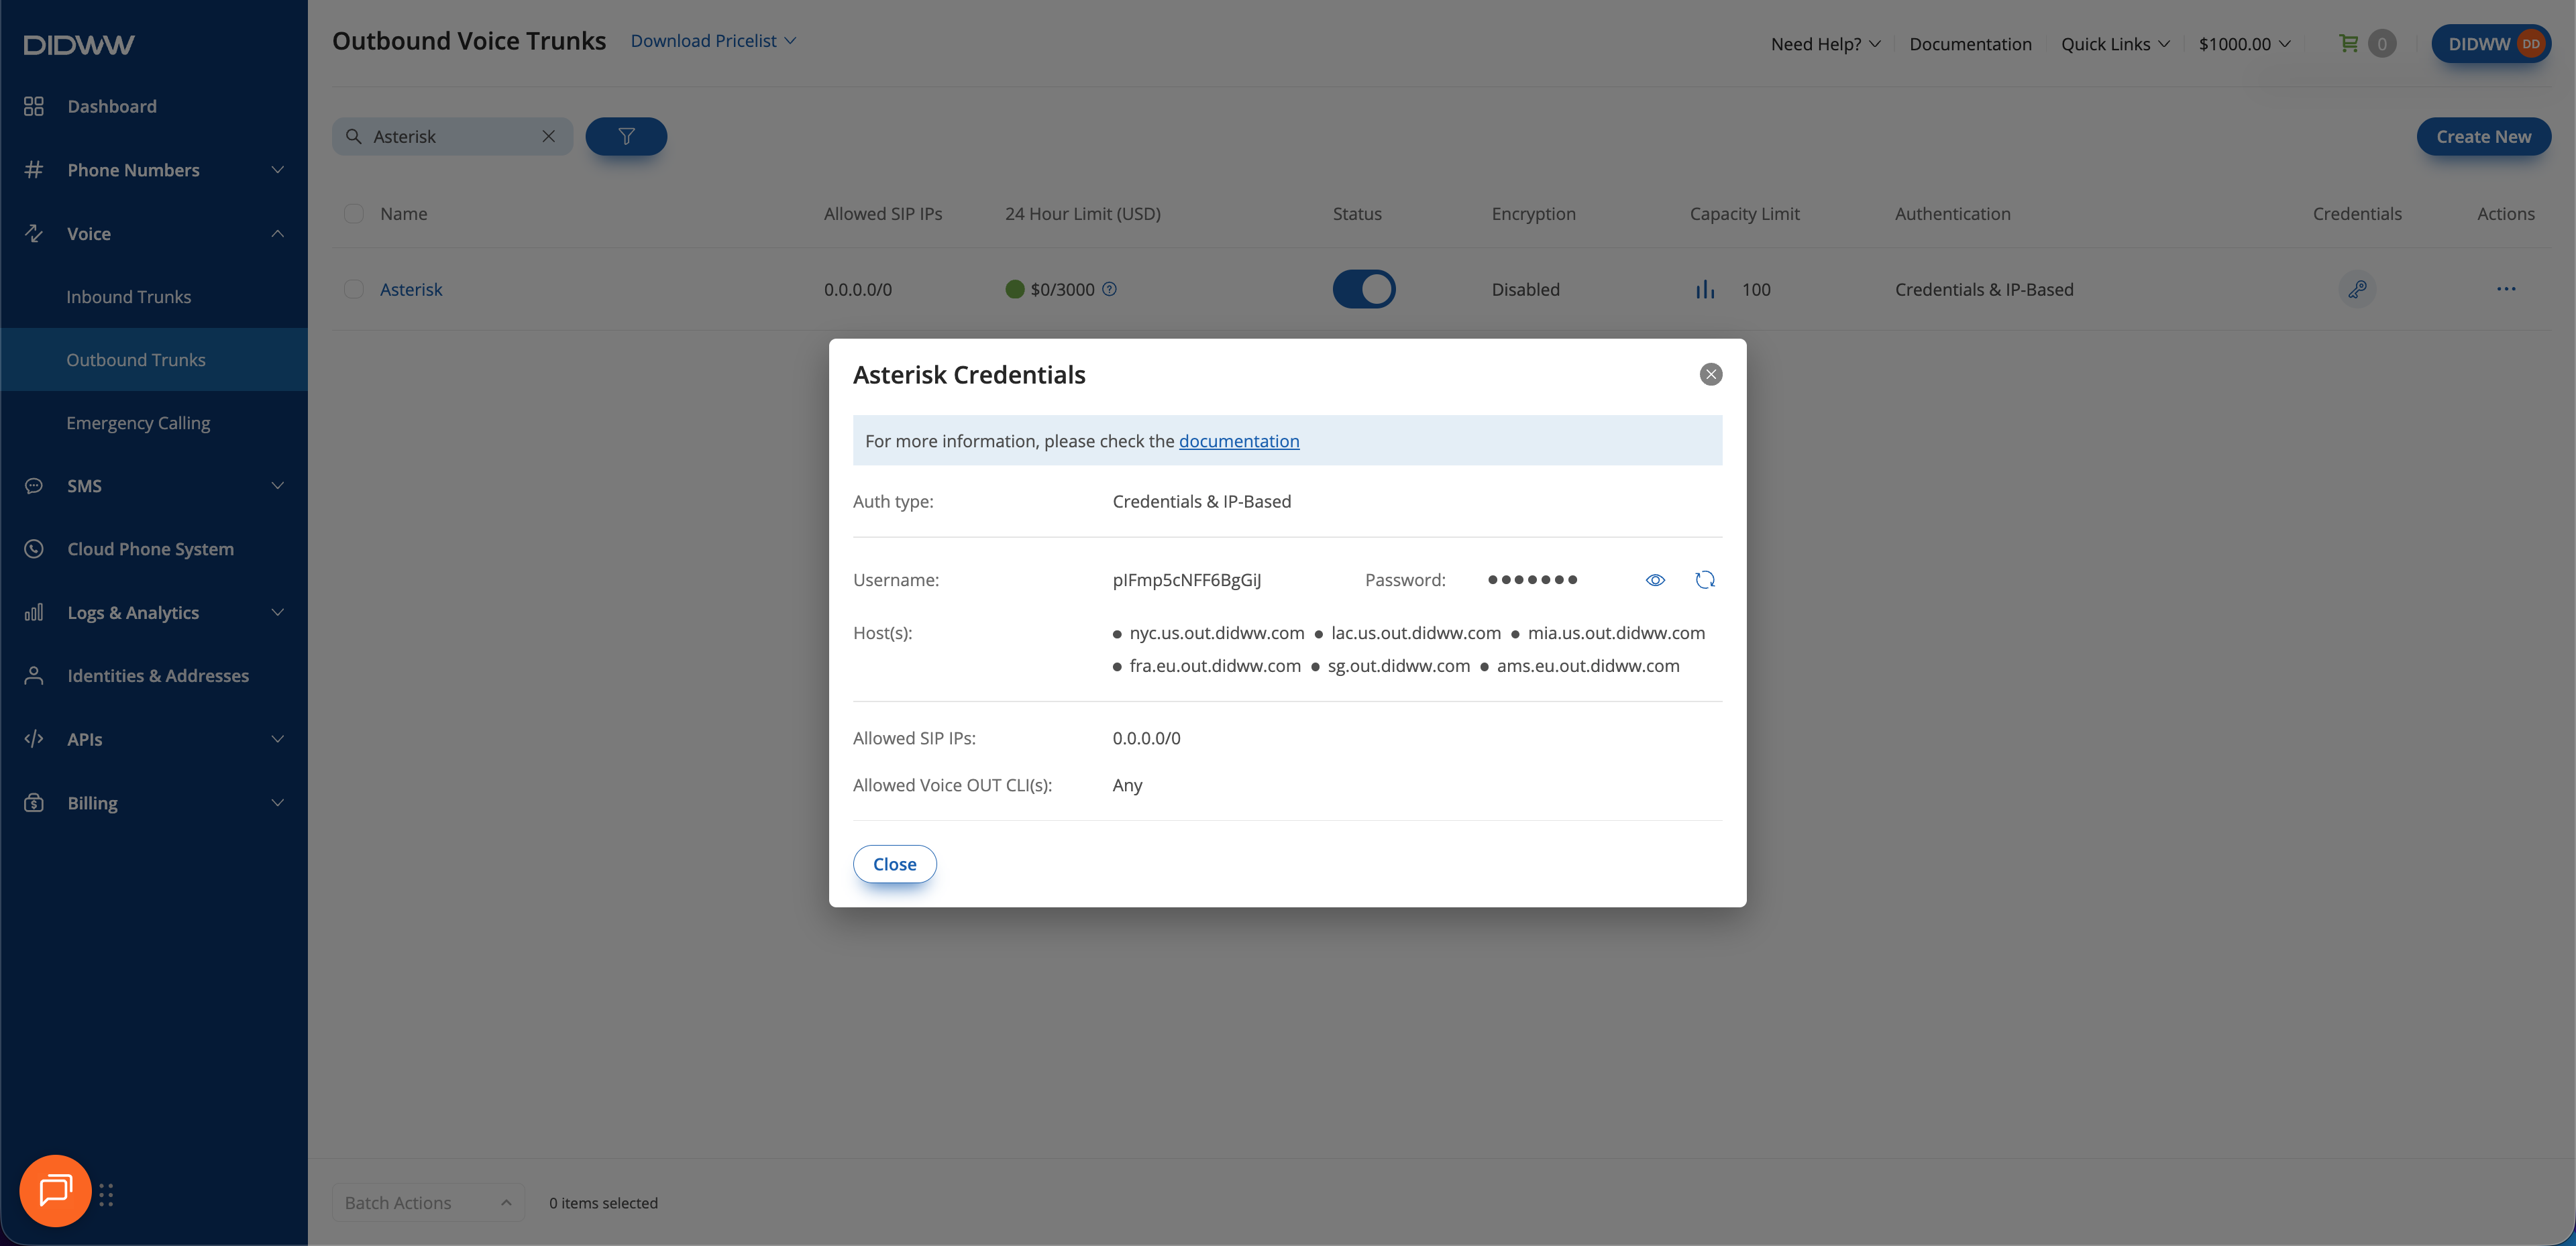Click the lac.us.out.didww.com host
The height and width of the screenshot is (1246, 2576).
click(x=1416, y=633)
